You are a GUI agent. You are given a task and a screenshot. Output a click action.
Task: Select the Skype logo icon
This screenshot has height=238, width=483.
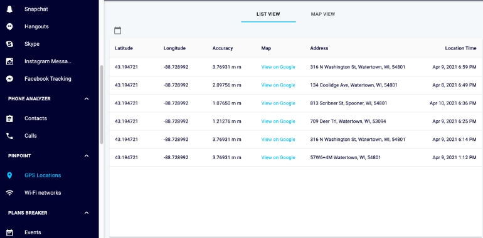9,44
